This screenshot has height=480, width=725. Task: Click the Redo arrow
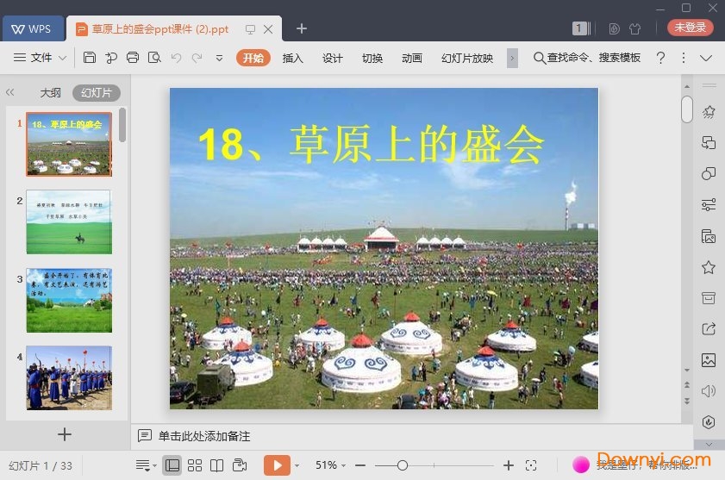click(197, 58)
